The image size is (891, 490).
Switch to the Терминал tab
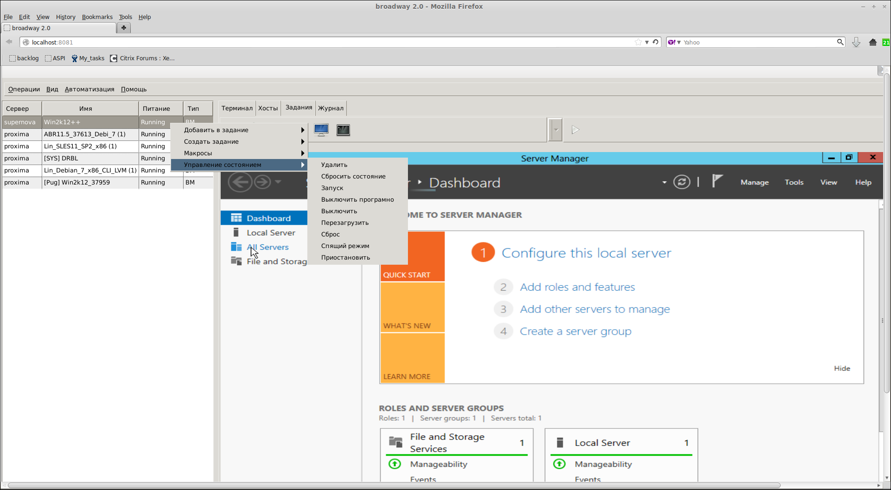pos(237,108)
